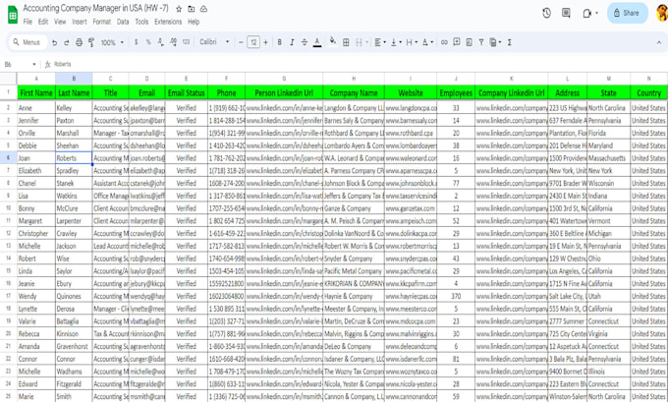Open the View menu
Viewport: 668px width, 402px height.
pos(60,22)
